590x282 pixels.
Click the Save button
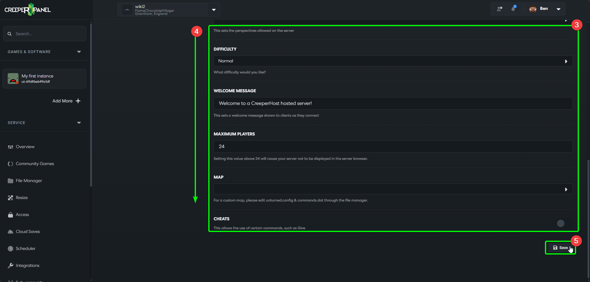[x=560, y=247]
